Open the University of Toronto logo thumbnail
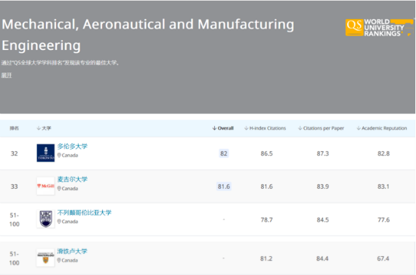 45,153
